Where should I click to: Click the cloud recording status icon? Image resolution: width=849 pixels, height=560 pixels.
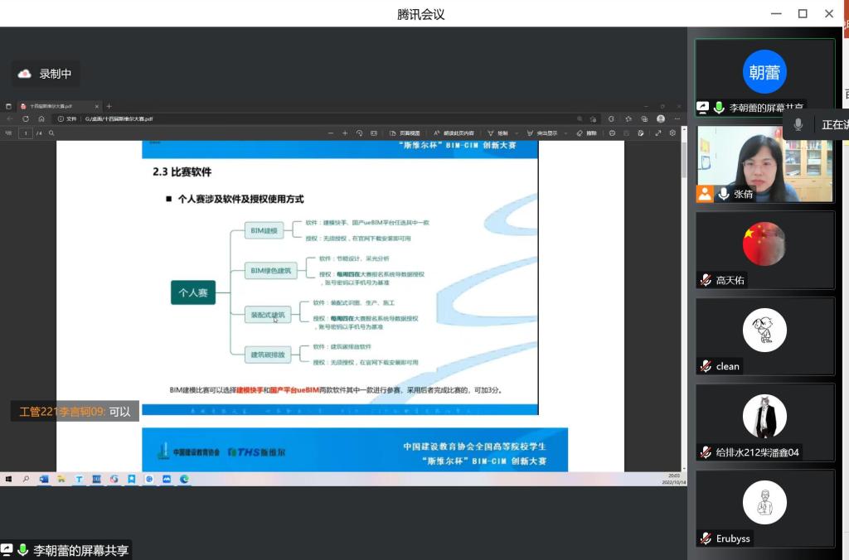click(25, 74)
